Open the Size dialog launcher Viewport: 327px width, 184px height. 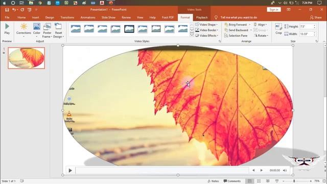317,41
